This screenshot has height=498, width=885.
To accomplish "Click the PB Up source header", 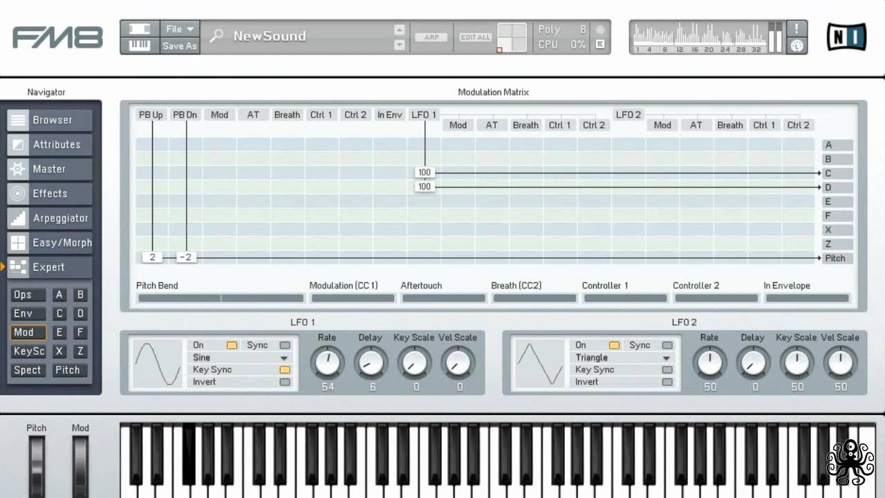I will point(151,115).
